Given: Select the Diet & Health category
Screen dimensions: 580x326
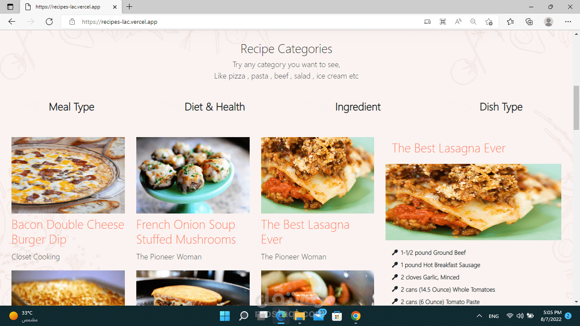Looking at the screenshot, I should [215, 107].
